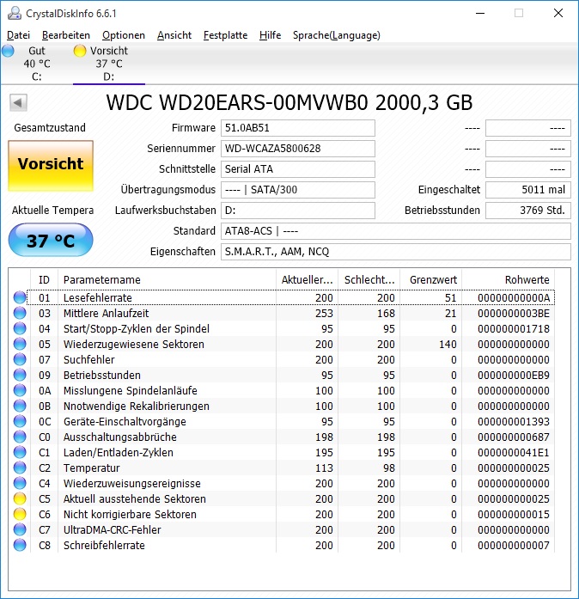Click status orb for Misslungene Spindelanläufe

point(20,390)
